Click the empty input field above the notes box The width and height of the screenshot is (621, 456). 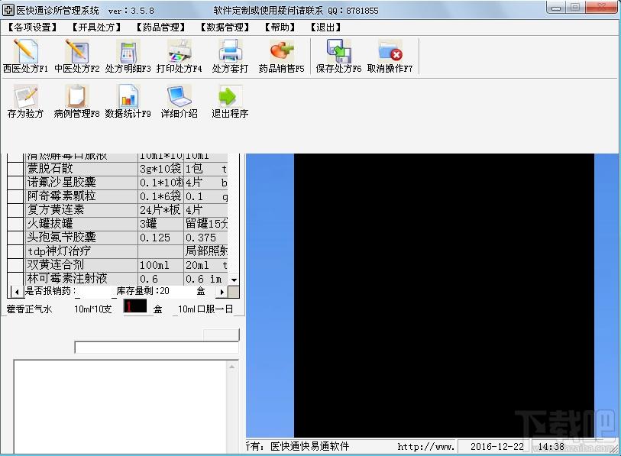coord(157,348)
